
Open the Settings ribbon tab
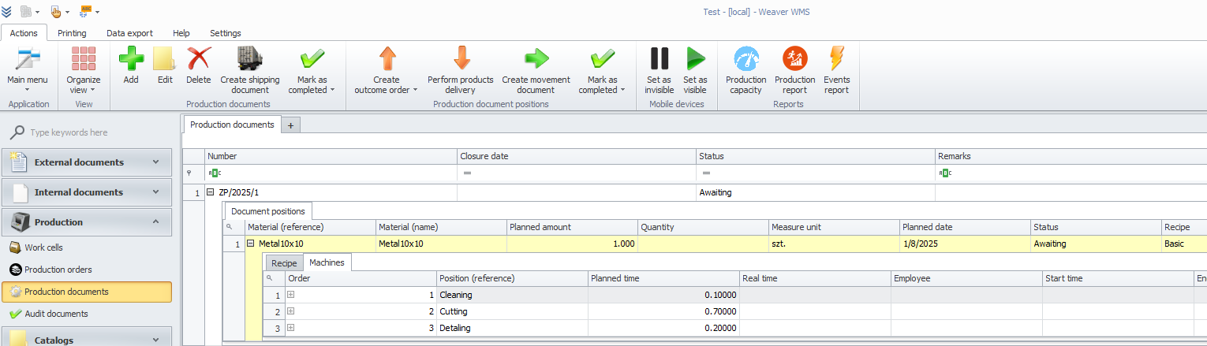(226, 33)
